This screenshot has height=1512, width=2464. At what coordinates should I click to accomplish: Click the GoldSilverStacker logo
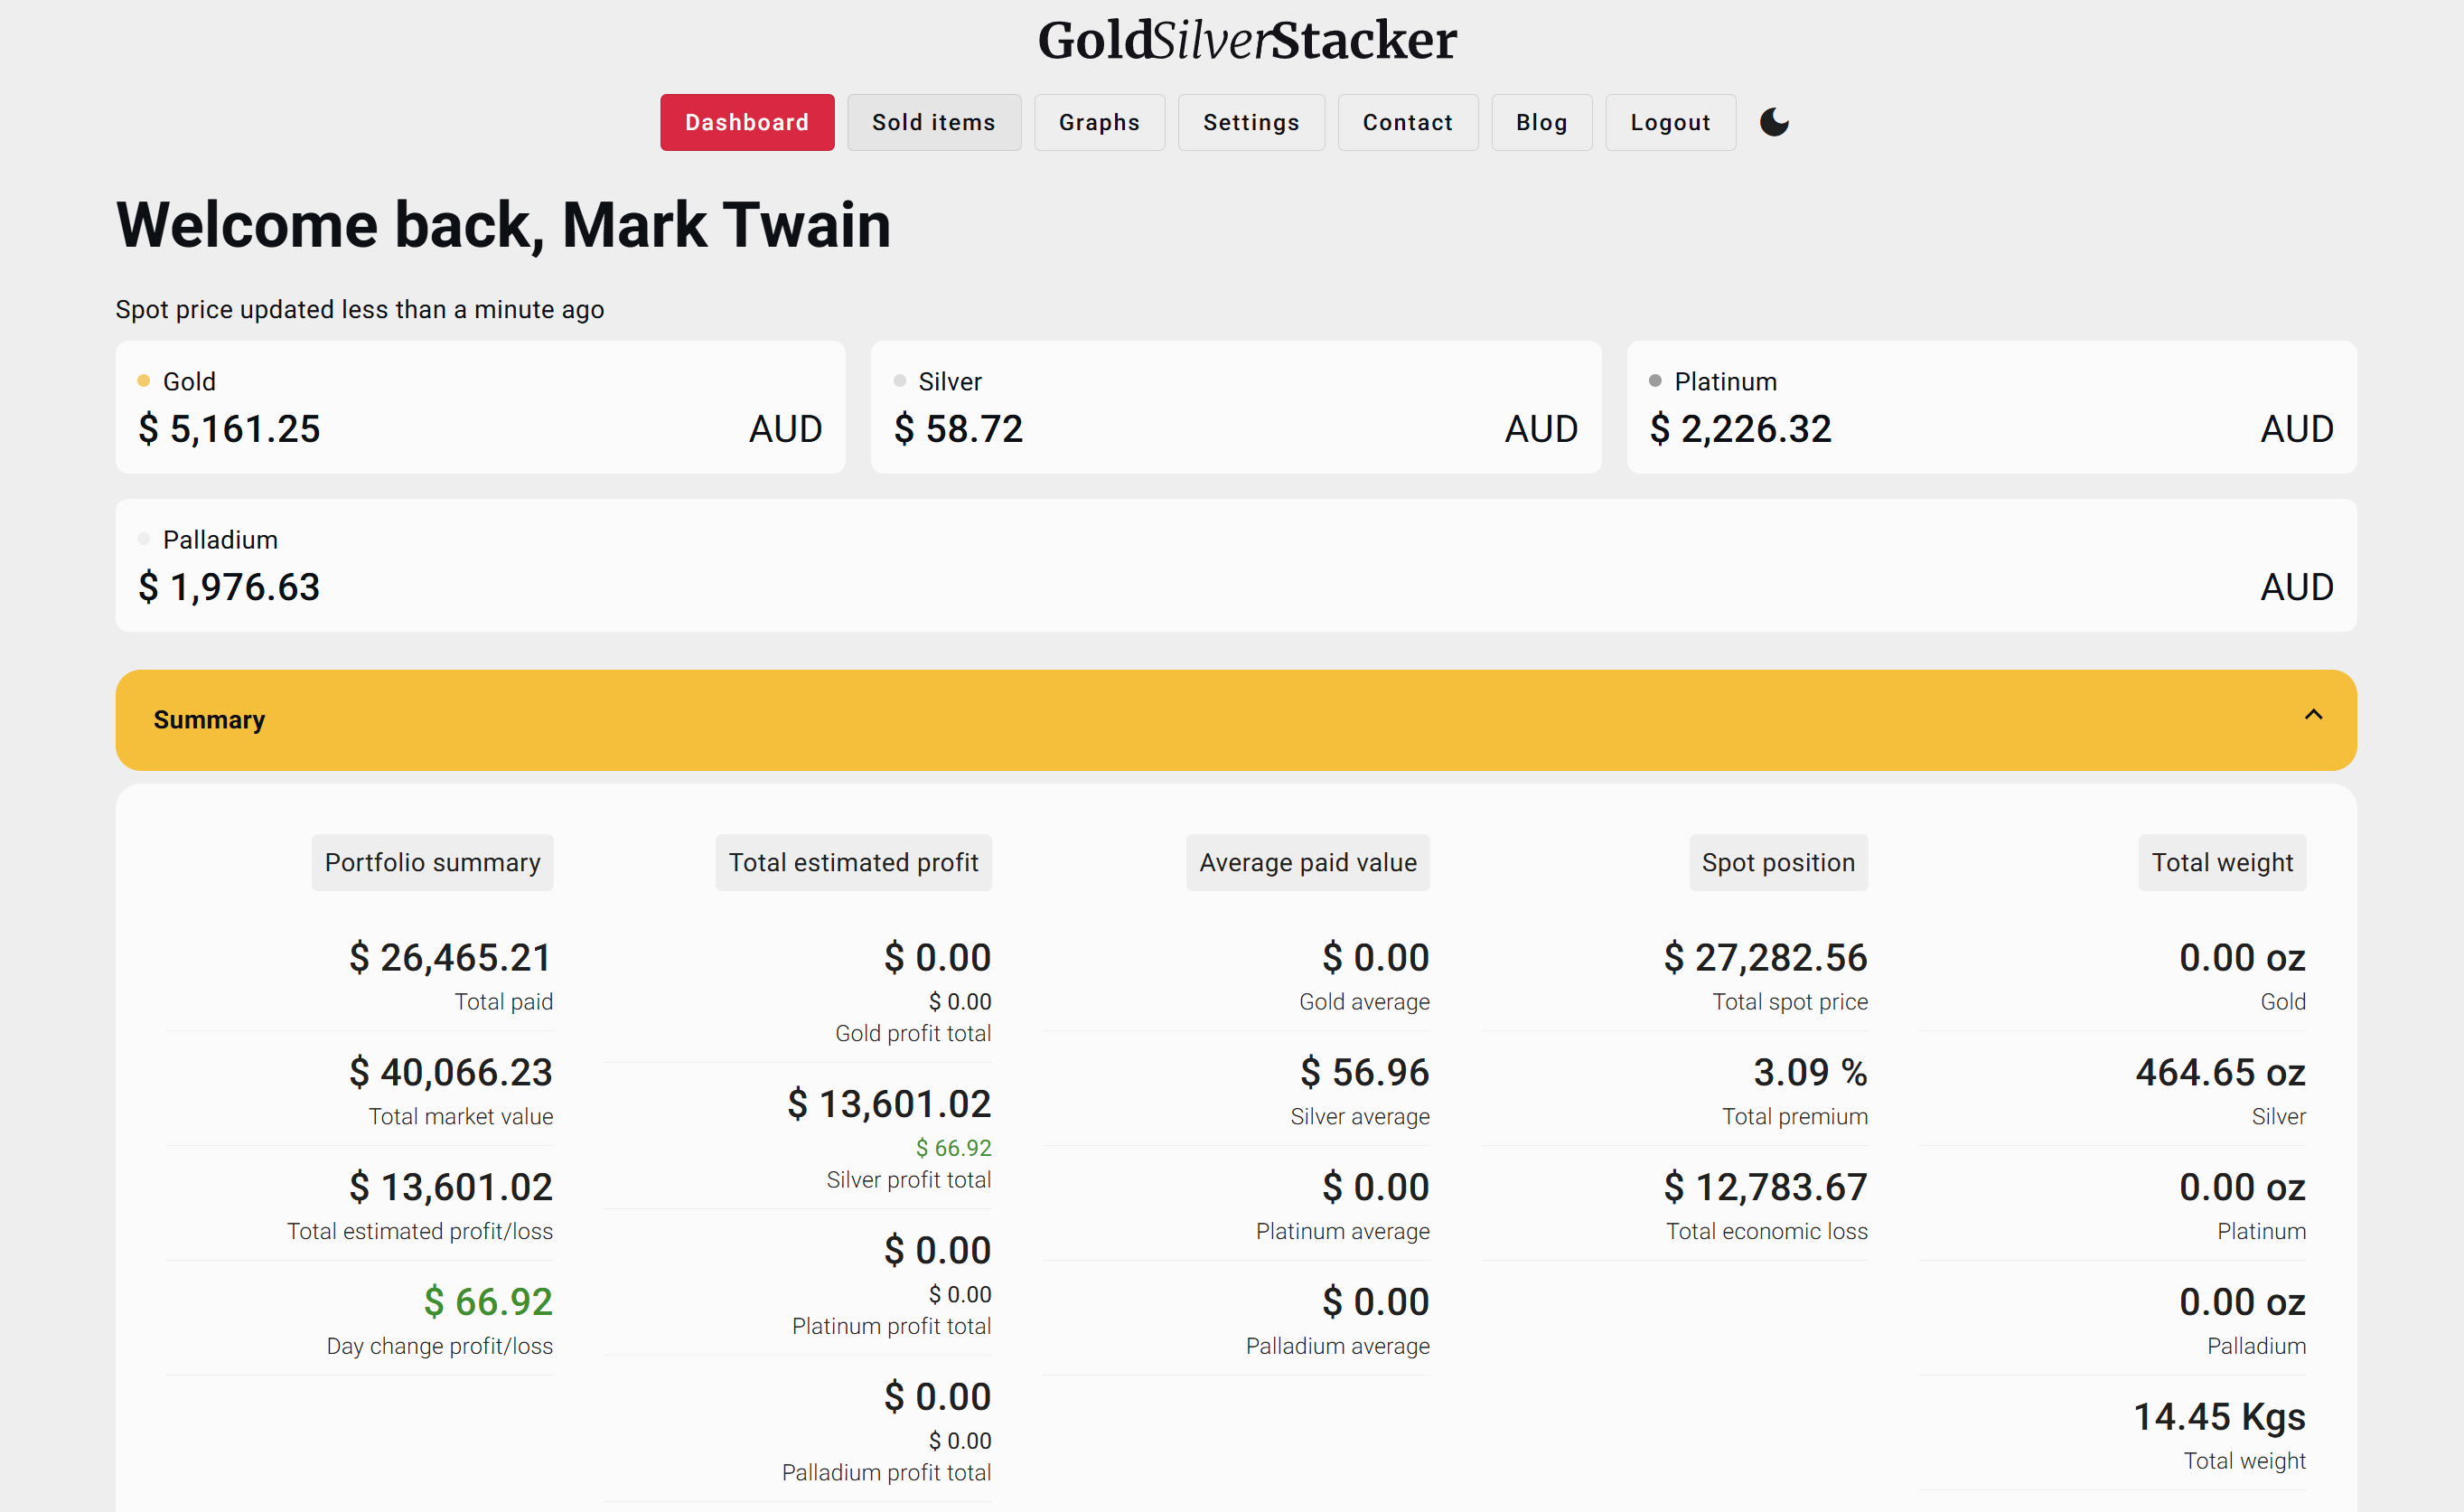[x=1249, y=40]
